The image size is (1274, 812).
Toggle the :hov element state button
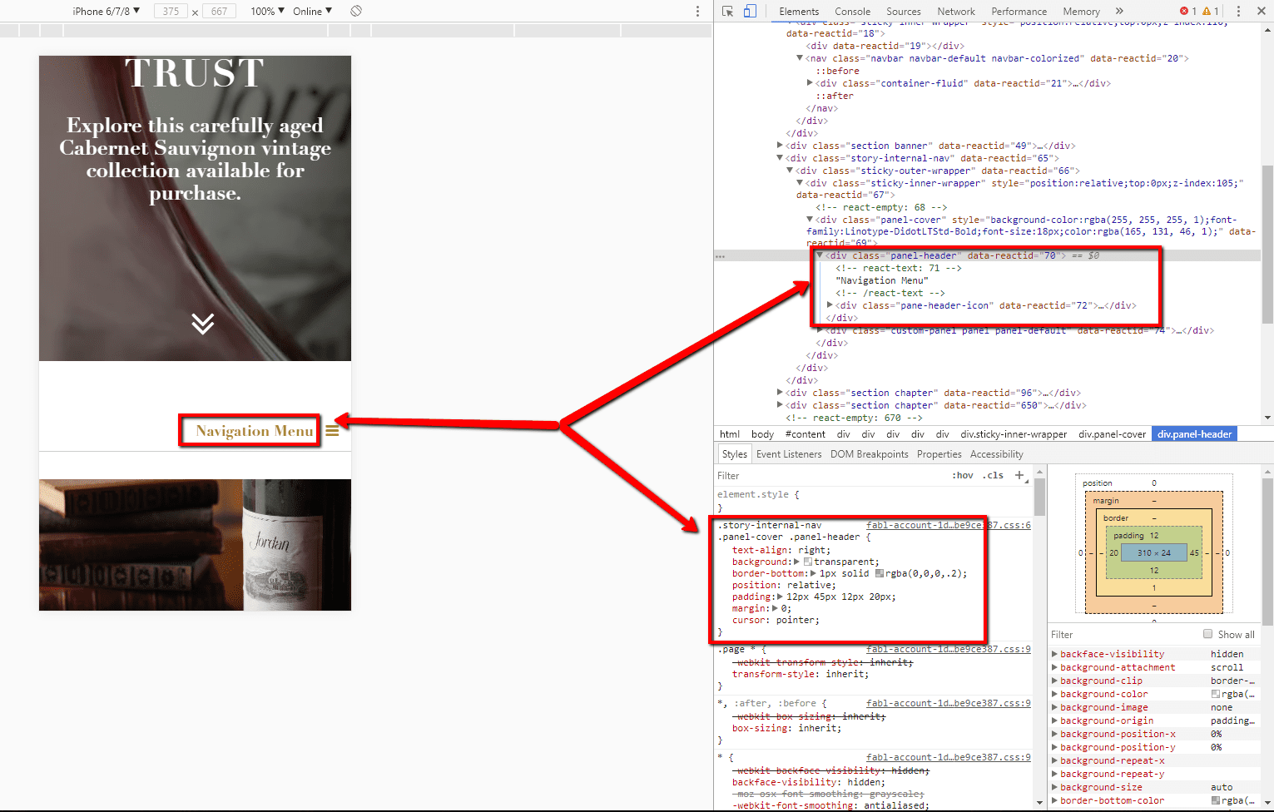click(962, 475)
